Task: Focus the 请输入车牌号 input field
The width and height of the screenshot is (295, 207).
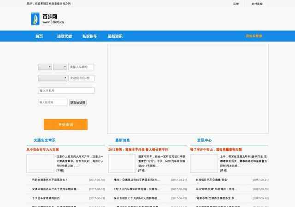Action: [81, 67]
